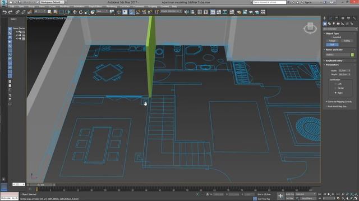
Task: Select the Geometry category icon
Action: (325, 23)
